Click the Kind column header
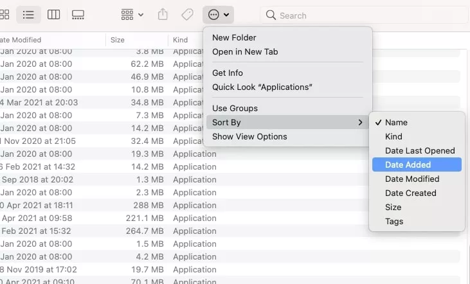Image resolution: width=470 pixels, height=284 pixels. [185, 40]
